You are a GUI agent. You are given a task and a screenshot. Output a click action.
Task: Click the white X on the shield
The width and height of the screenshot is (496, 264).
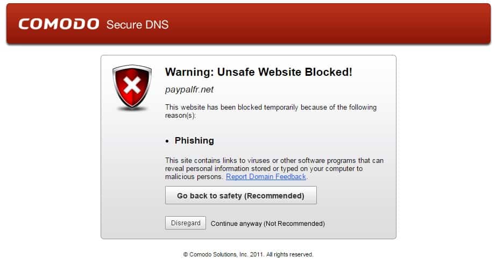tap(132, 85)
